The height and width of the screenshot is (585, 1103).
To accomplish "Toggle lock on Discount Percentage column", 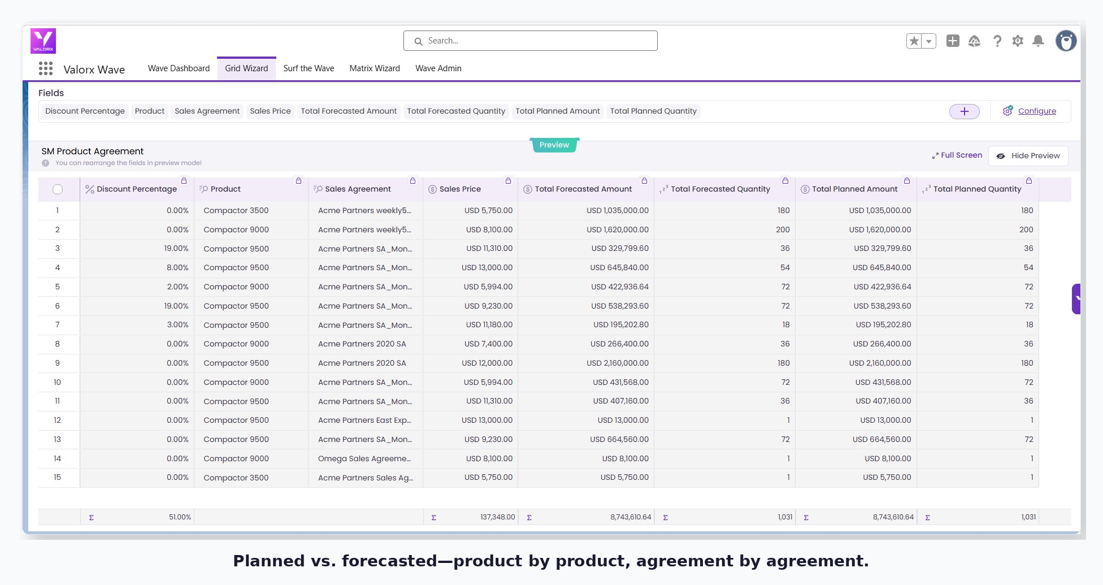I will [184, 181].
